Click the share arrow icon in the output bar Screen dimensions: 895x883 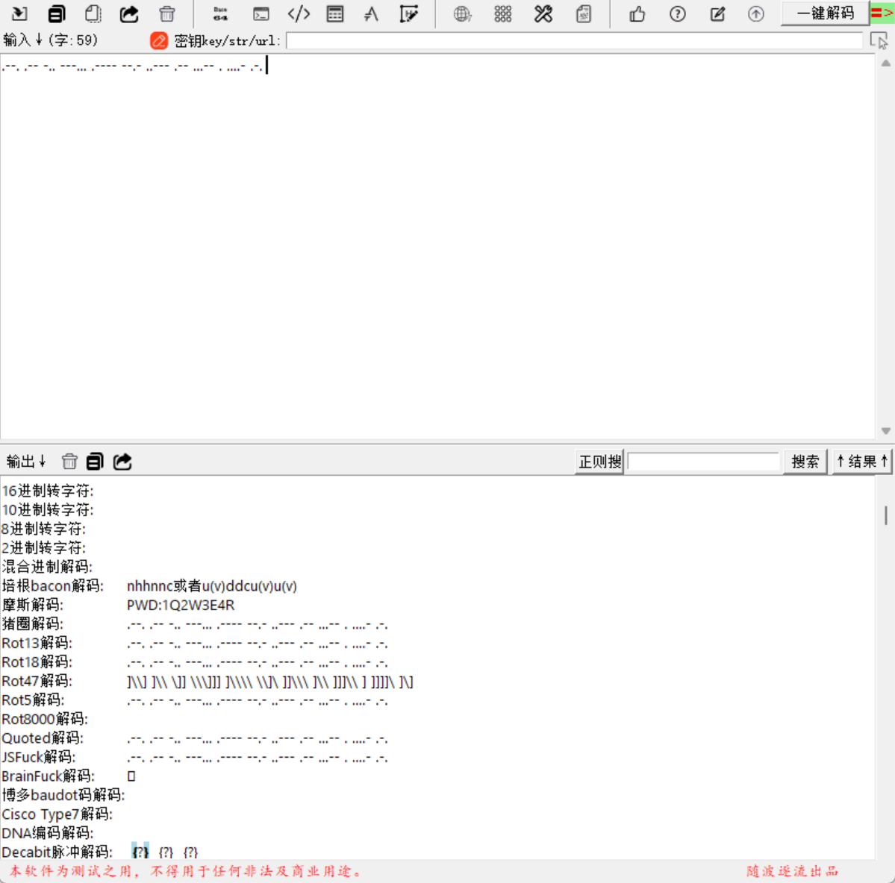click(122, 461)
